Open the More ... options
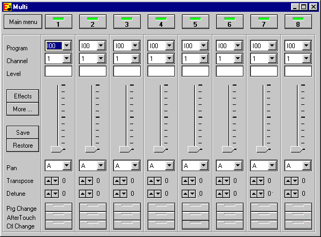321x237 pixels. pyautogui.click(x=23, y=109)
